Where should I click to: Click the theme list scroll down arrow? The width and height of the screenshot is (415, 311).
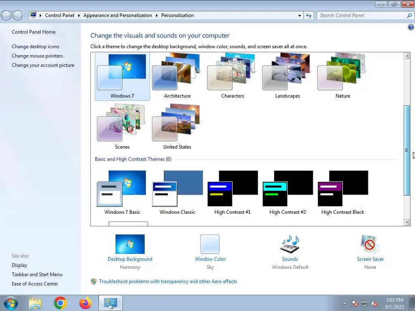[407, 222]
